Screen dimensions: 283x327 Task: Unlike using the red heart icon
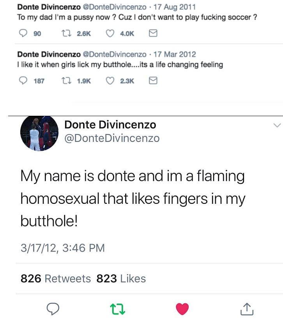[x=182, y=309]
